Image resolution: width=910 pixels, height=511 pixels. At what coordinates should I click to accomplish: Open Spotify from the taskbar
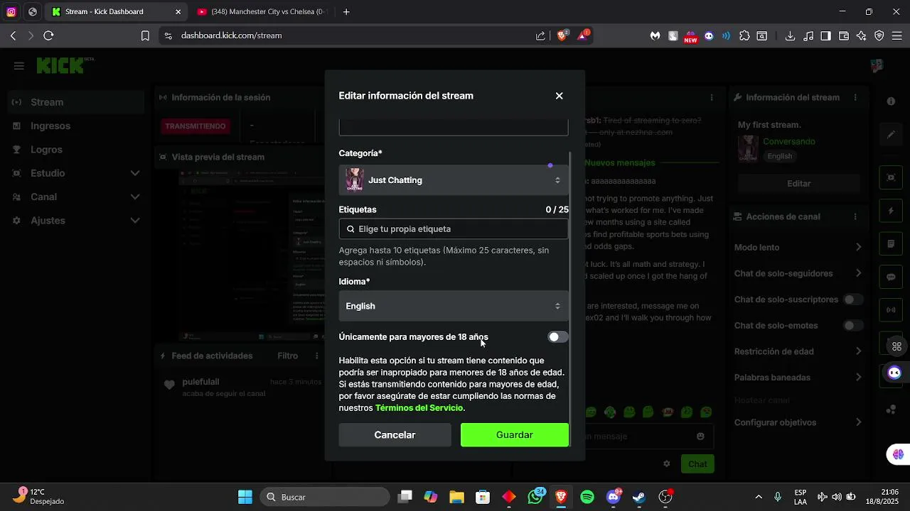tap(587, 497)
